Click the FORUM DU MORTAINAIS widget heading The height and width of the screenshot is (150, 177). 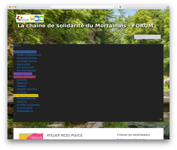pyautogui.click(x=133, y=135)
